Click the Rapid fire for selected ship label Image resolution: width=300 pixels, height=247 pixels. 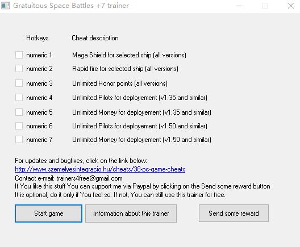(x=125, y=69)
